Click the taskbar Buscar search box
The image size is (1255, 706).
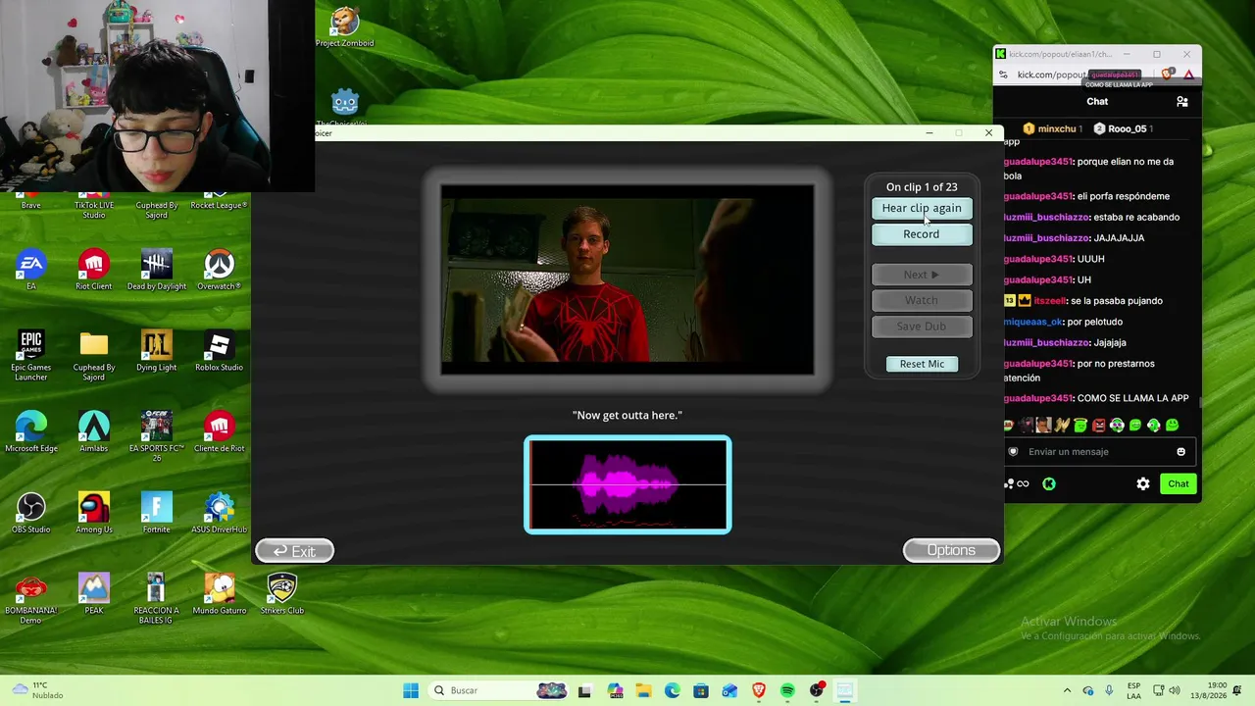pos(500,690)
